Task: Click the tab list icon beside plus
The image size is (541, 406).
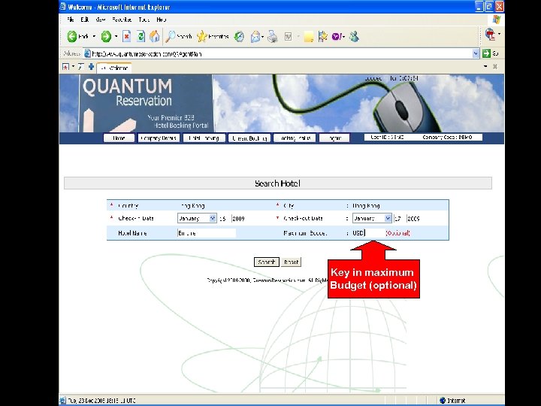Action: click(x=80, y=67)
